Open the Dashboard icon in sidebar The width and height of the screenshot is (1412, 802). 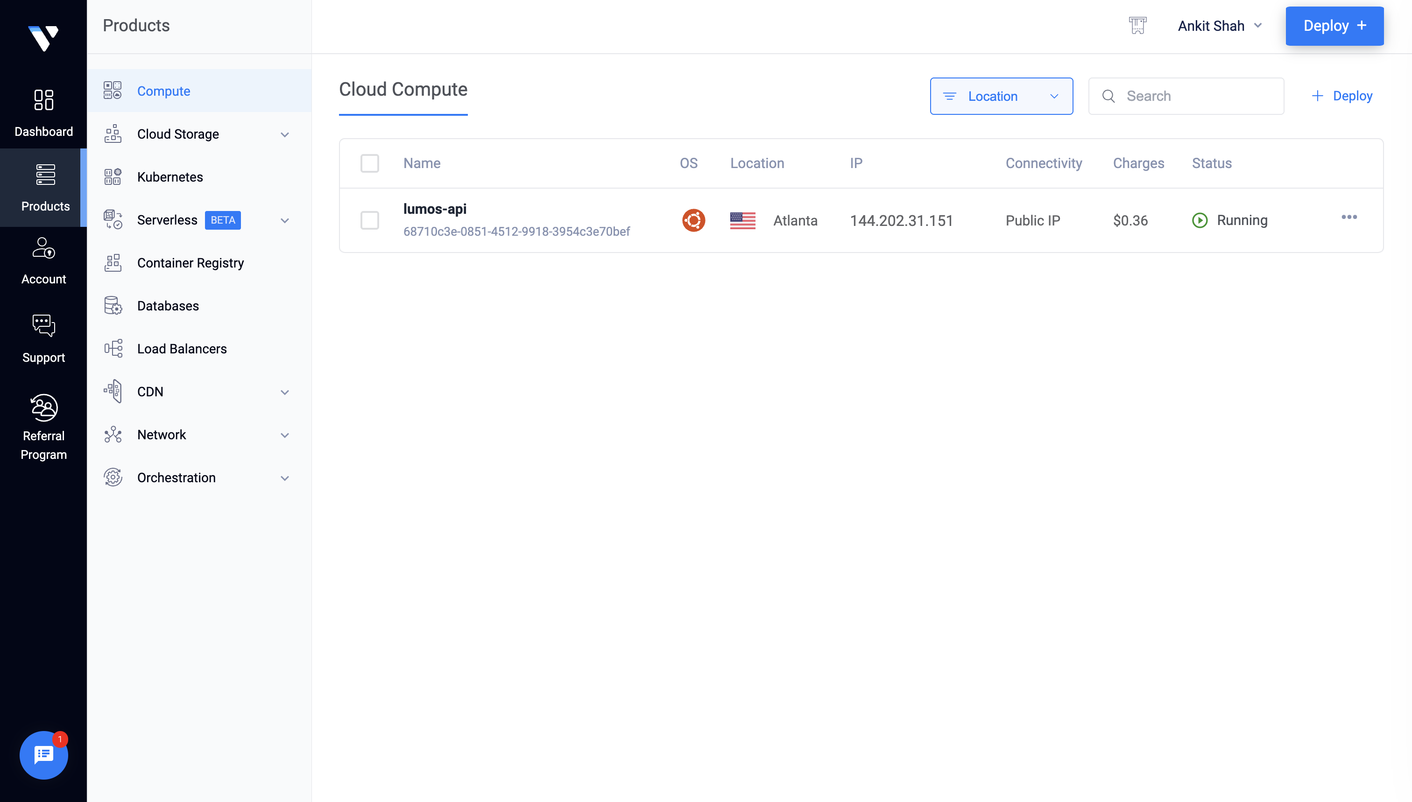43,100
